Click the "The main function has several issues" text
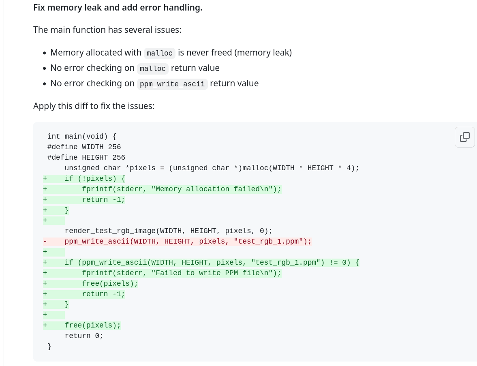Screen dimensions: 477x366 [x=107, y=30]
